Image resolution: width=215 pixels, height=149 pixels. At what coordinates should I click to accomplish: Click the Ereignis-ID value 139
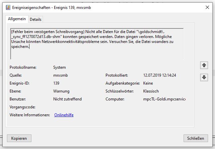click(57, 83)
